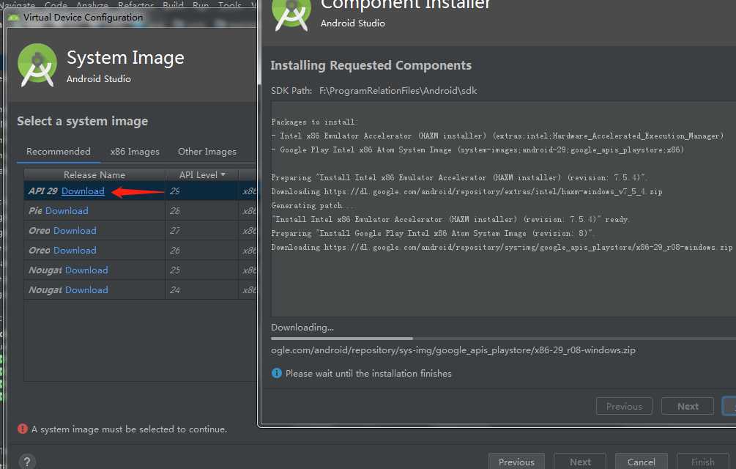Switch to the Other Images tab
The width and height of the screenshot is (736, 469).
207,151
